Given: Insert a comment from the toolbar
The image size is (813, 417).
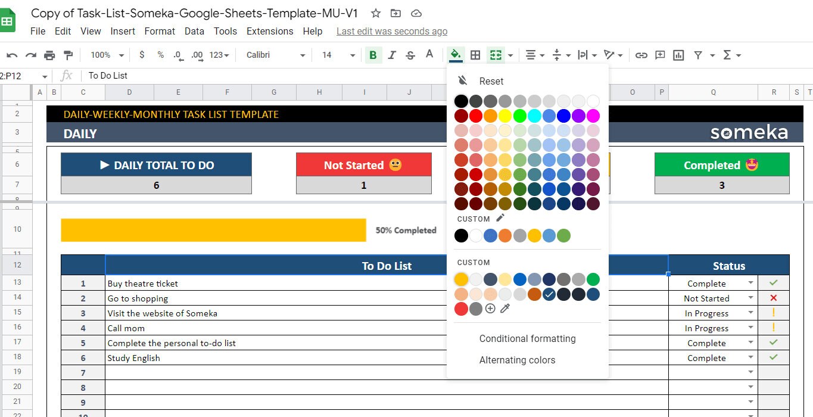Looking at the screenshot, I should pyautogui.click(x=659, y=54).
